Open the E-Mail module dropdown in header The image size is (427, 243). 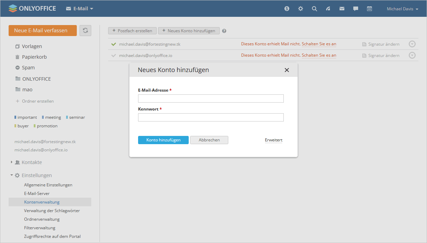tap(80, 9)
